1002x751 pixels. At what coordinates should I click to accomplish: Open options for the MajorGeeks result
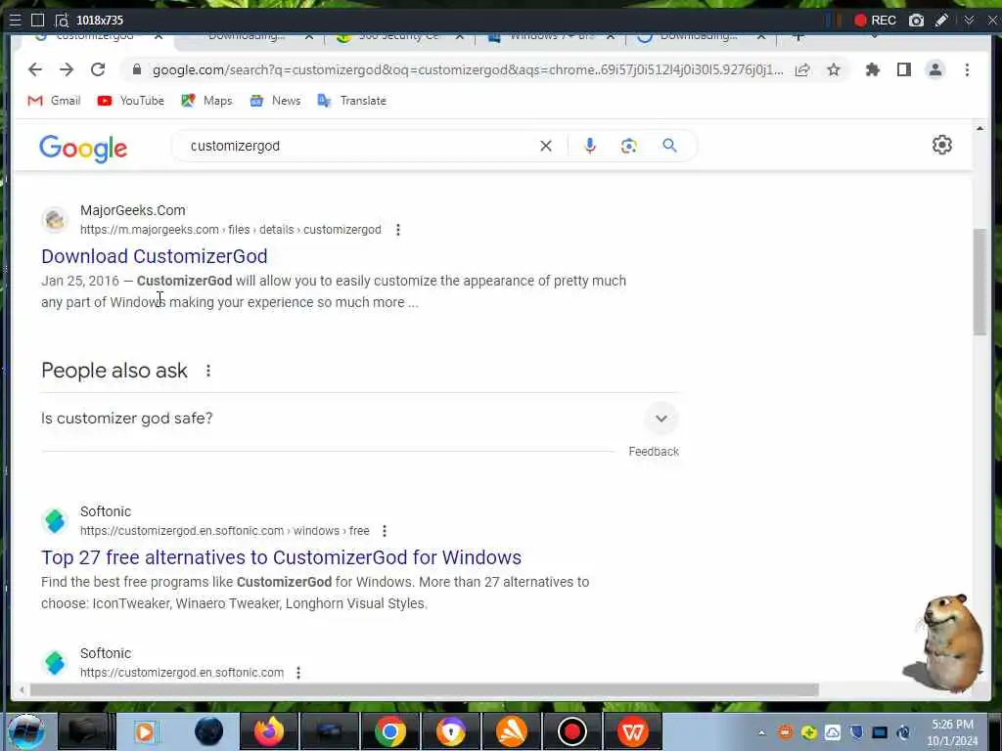(398, 230)
